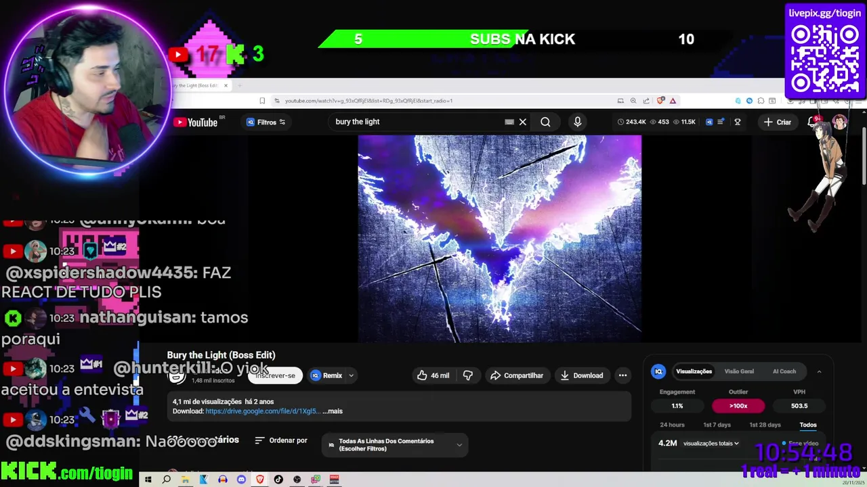The image size is (867, 487).
Task: Click the browser address bar URL
Action: coord(368,101)
